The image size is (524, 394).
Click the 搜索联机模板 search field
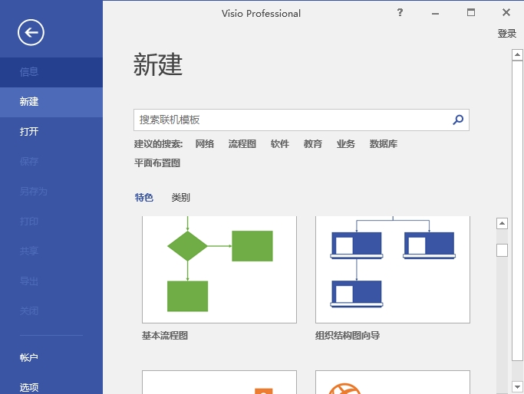point(301,120)
